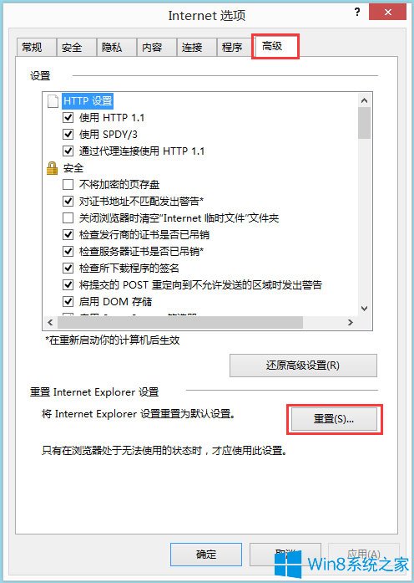Open the 安全 tab
414x583 pixels.
pos(76,47)
